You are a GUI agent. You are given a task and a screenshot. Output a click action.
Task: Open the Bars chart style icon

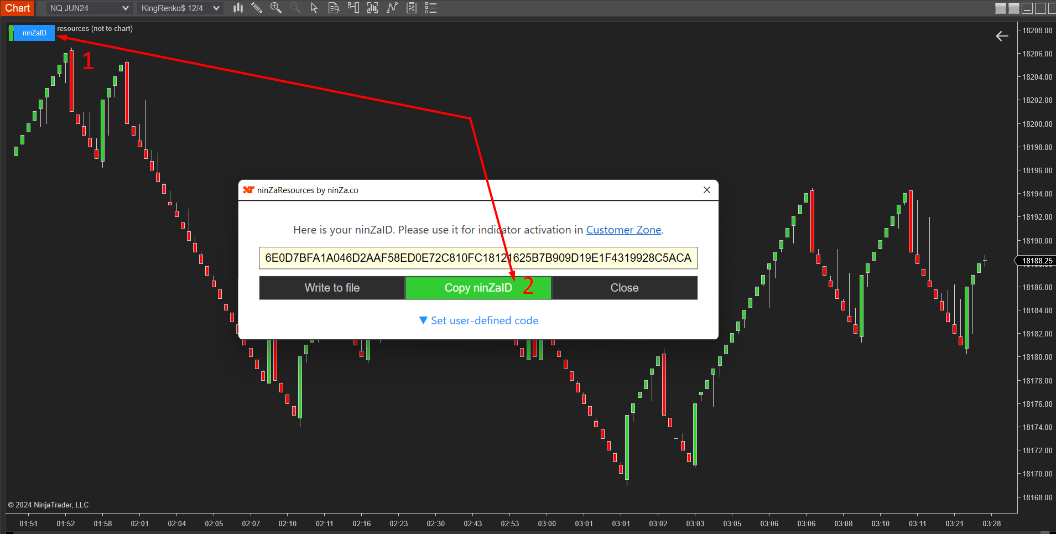[x=238, y=8]
